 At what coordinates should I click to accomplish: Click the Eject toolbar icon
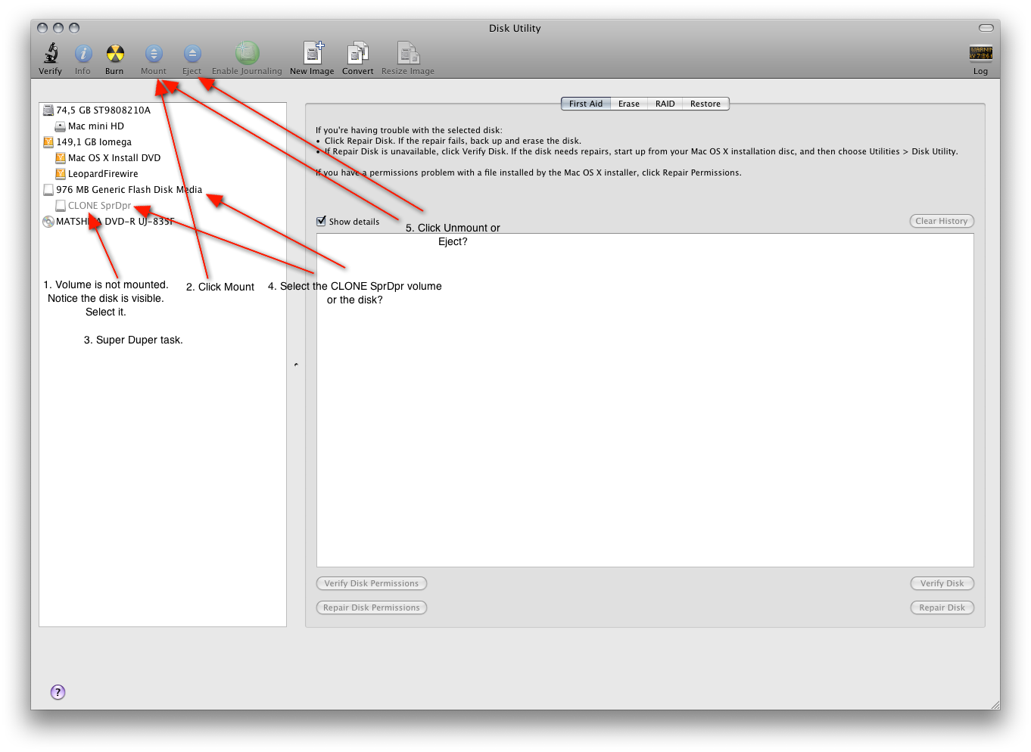coord(192,53)
